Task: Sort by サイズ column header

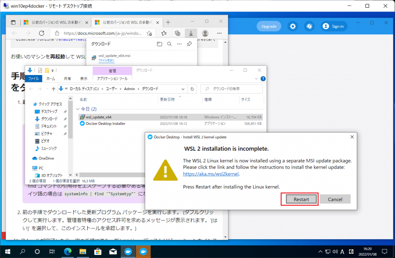Action: coord(246,100)
